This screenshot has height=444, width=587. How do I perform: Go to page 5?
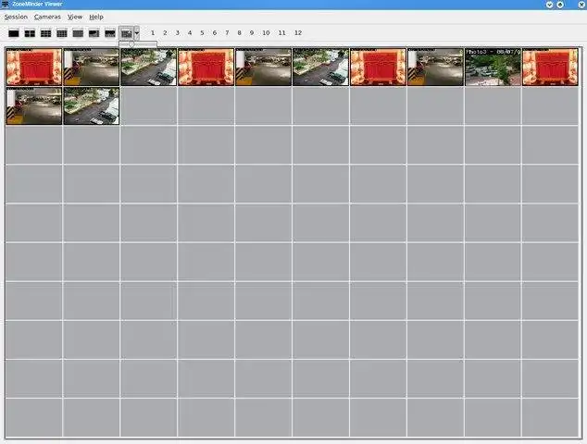click(x=202, y=33)
